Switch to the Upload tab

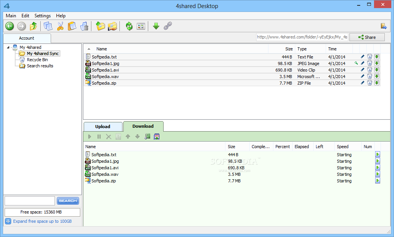[103, 127]
